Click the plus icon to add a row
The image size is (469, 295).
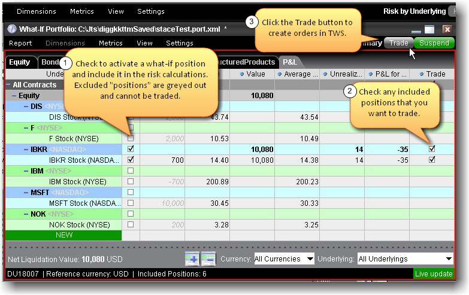point(192,258)
